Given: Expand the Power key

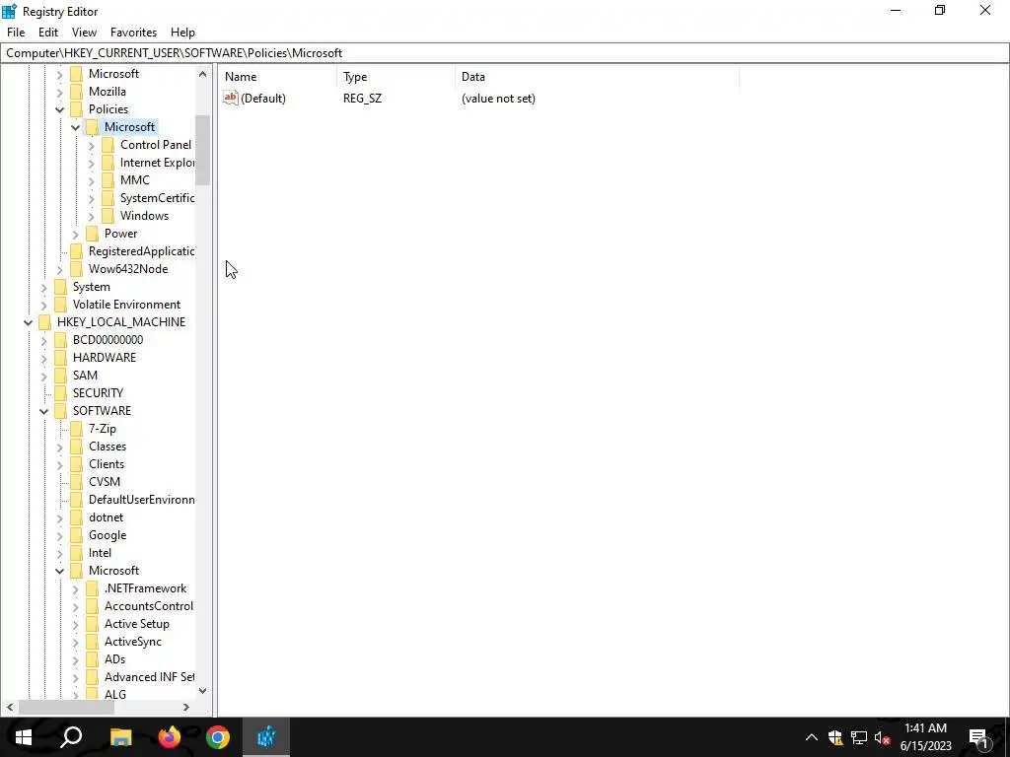Looking at the screenshot, I should 75,235.
